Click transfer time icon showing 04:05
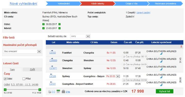185x97 pixels. [x=124, y=64]
